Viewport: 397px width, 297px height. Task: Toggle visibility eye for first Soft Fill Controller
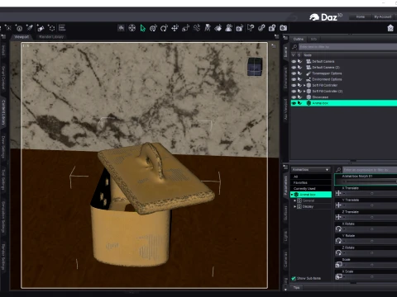pos(294,85)
